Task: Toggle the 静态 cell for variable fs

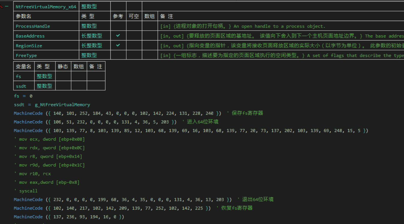Action: (x=63, y=76)
